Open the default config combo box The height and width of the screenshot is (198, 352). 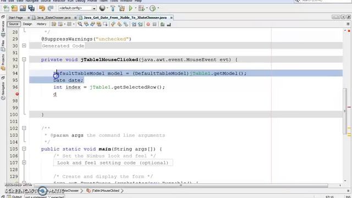77,8
